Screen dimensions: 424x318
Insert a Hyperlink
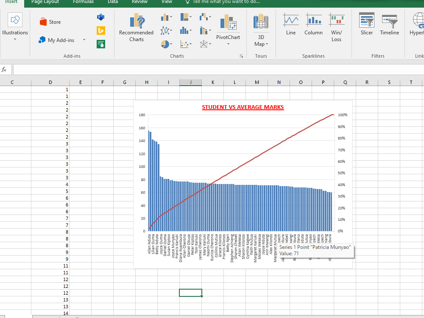[x=418, y=24]
